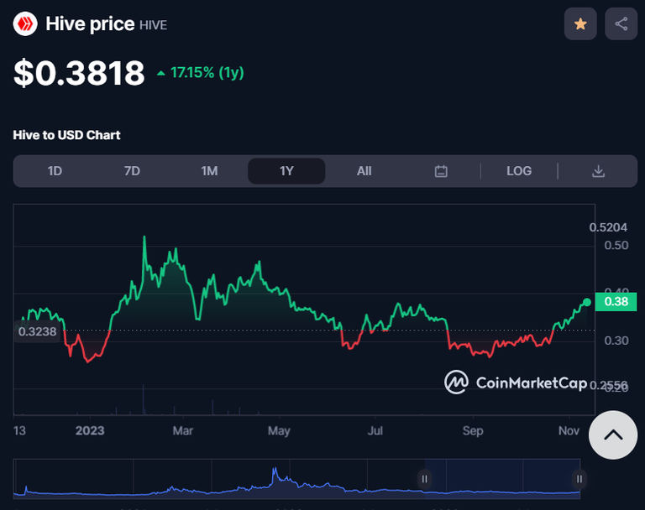This screenshot has width=645, height=510.
Task: Click the Mar axis label
Action: [182, 430]
